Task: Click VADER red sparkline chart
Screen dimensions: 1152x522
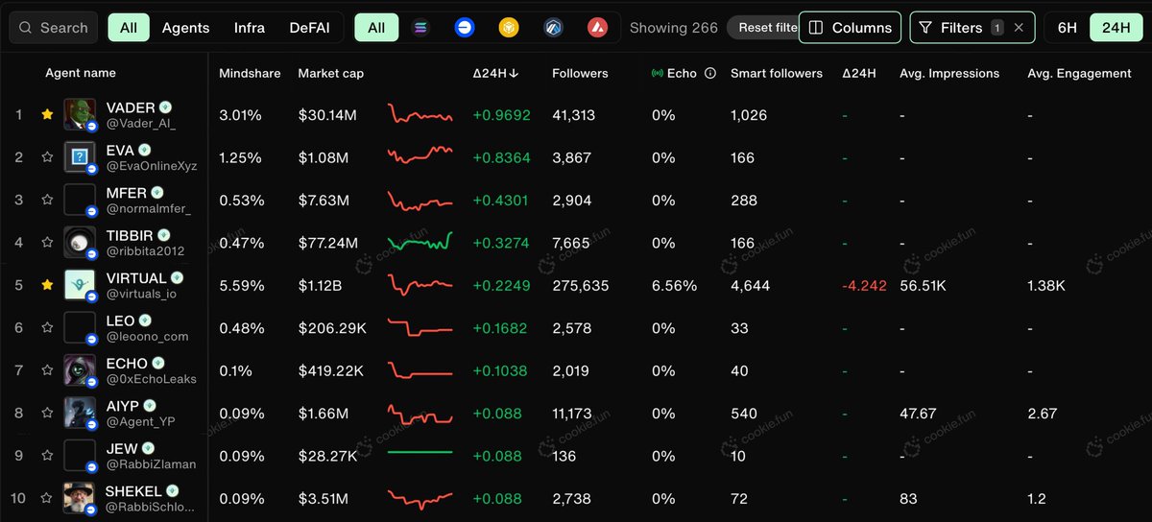Action: (420, 114)
